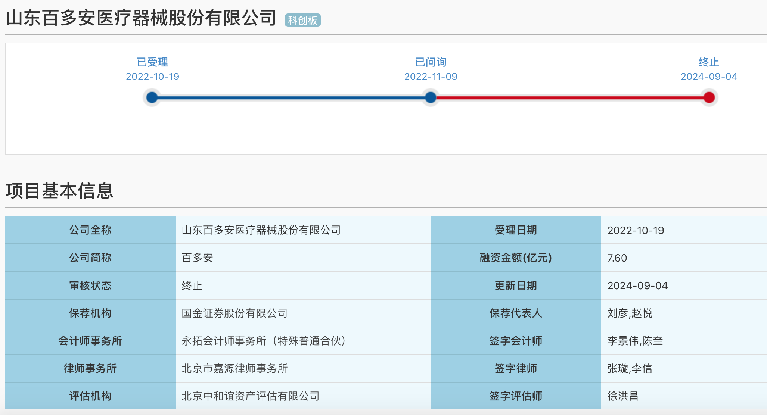Click the sponsor 国金证券股份有限公司 cell

coord(235,313)
